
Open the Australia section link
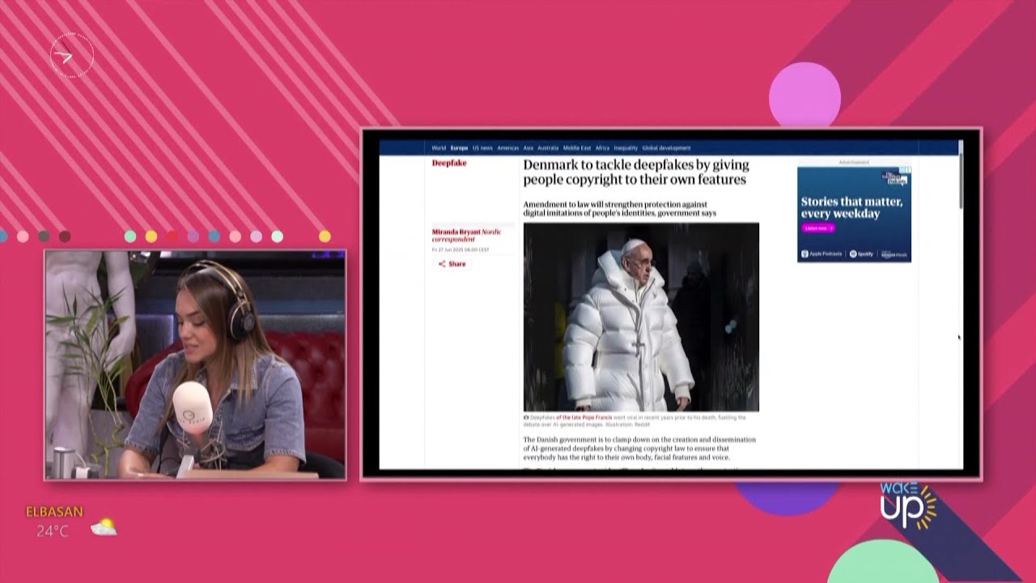pos(548,148)
